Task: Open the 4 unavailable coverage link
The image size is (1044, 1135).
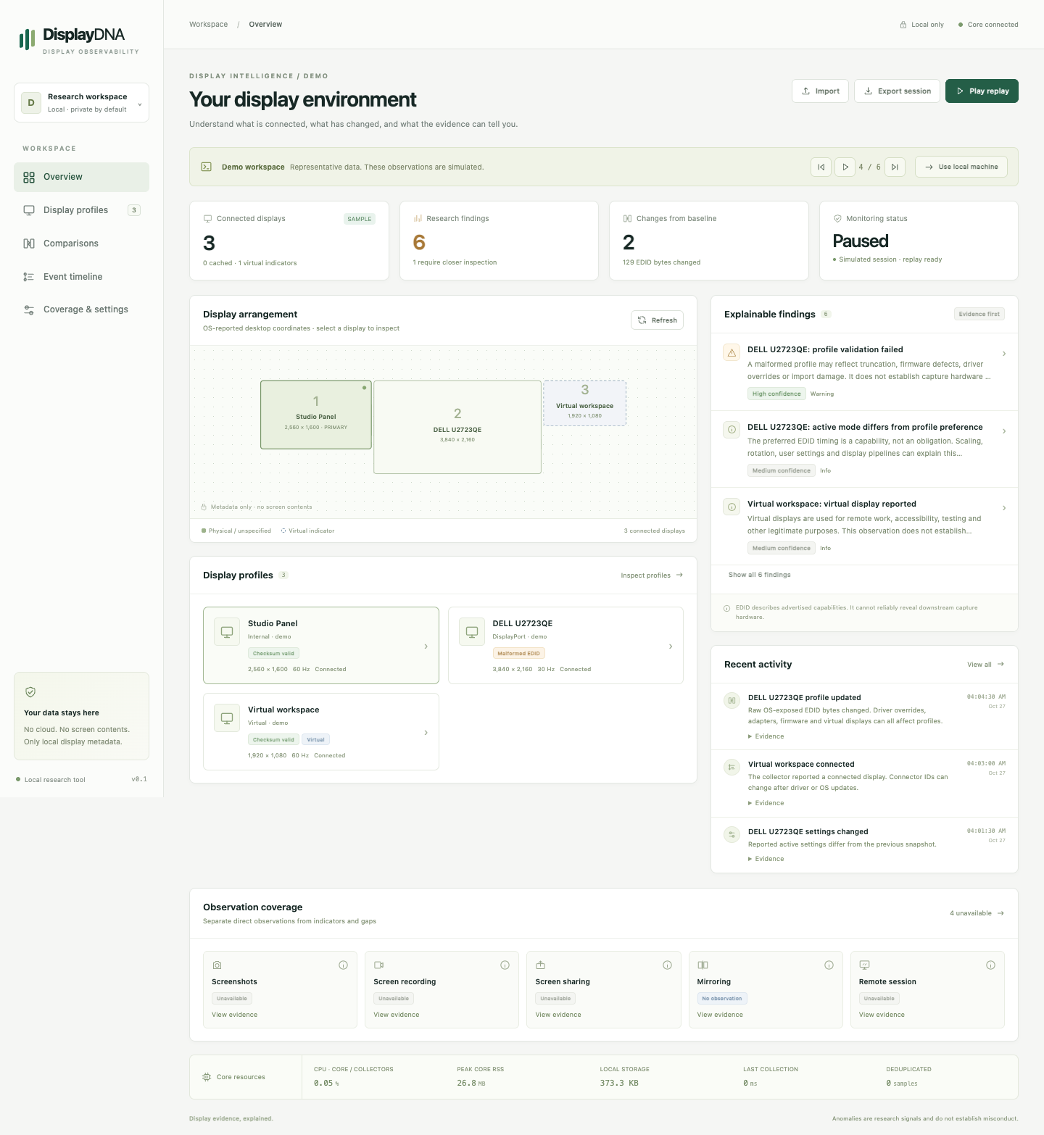Action: tap(977, 913)
